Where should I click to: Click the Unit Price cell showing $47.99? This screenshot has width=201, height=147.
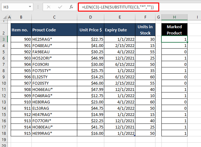(x=90, y=89)
